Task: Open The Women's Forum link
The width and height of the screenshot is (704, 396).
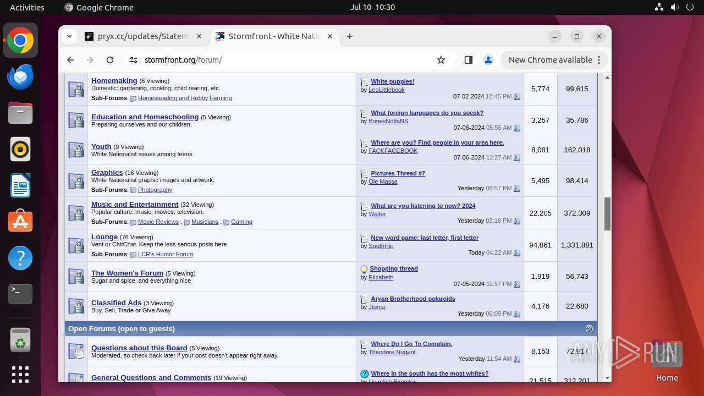Action: [127, 273]
